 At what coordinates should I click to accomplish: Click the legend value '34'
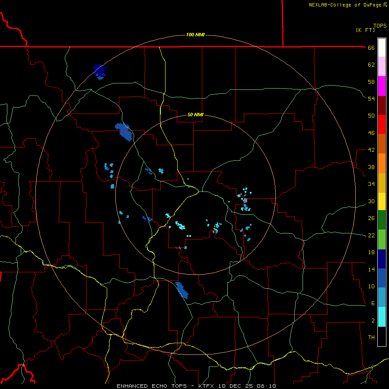pos(371,184)
